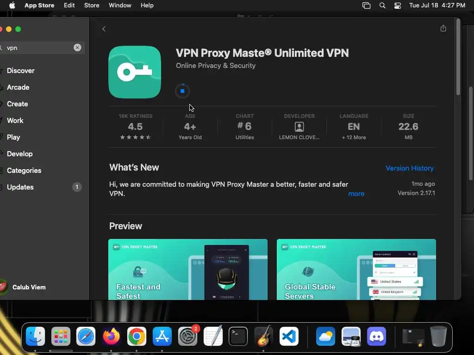This screenshot has height=355, width=474.
Task: Open the Window menu
Action: [120, 5]
